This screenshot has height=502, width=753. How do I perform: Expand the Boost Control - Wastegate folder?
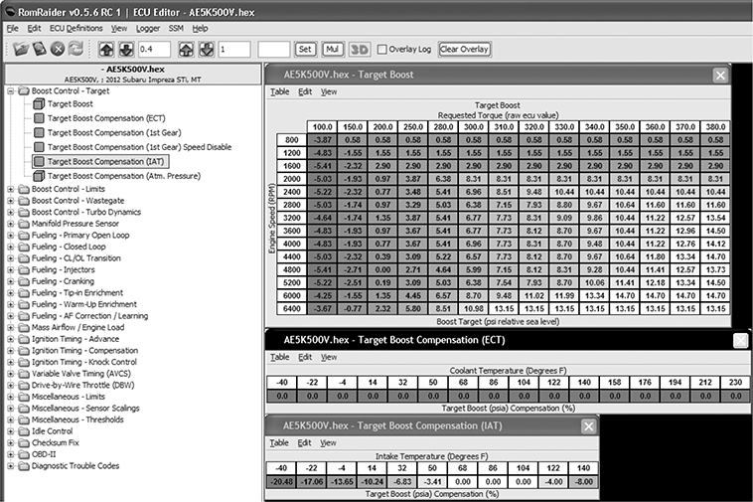point(10,202)
